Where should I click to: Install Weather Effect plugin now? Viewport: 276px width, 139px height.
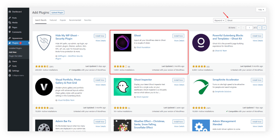[x=178, y=122]
